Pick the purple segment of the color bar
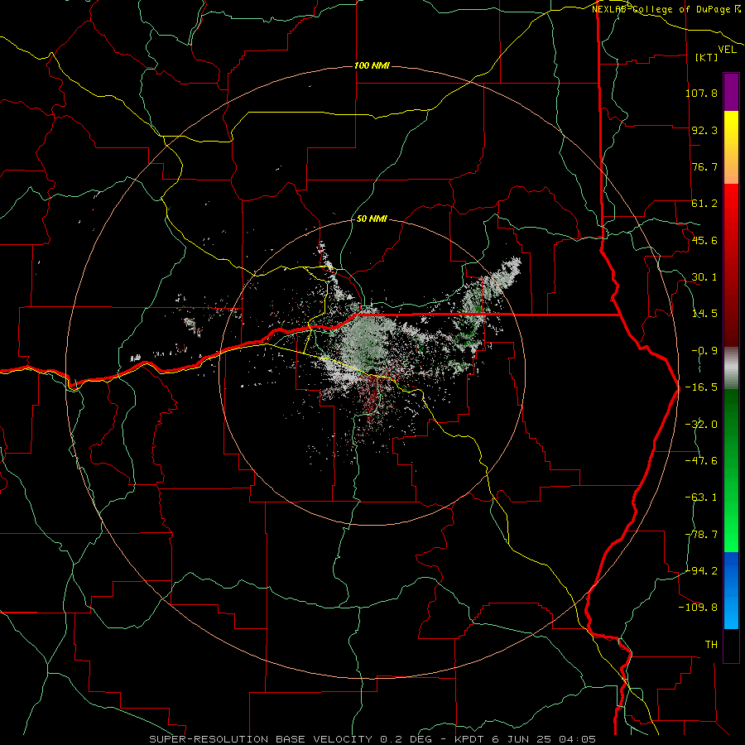Image resolution: width=745 pixels, height=745 pixels. (731, 92)
